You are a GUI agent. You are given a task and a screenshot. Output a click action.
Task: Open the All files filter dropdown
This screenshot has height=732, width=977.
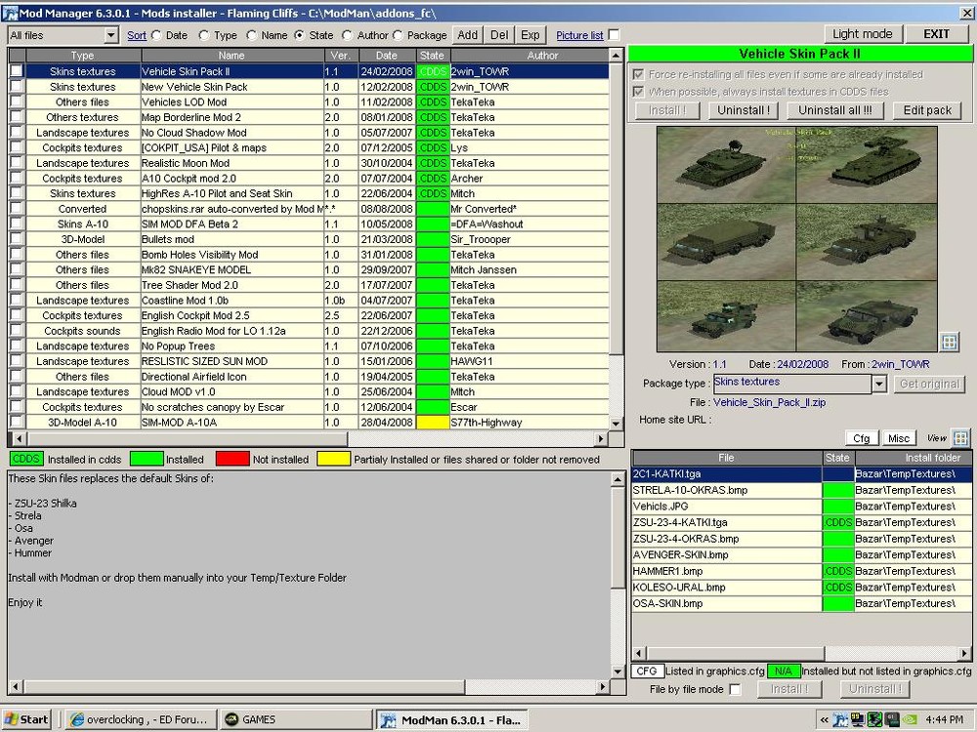[x=110, y=35]
